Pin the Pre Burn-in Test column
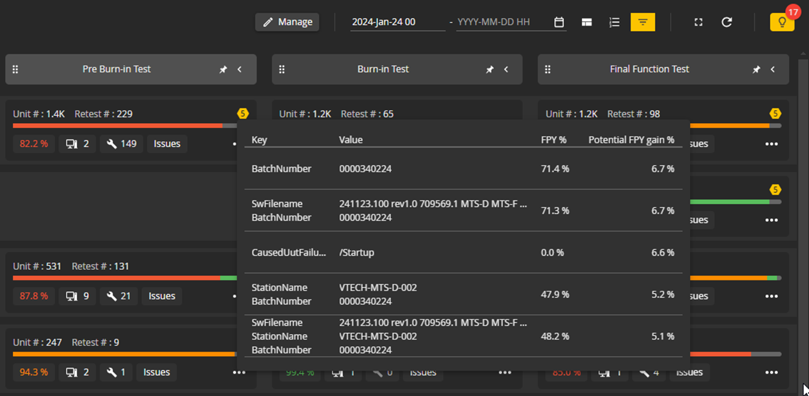The width and height of the screenshot is (809, 396). tap(223, 69)
